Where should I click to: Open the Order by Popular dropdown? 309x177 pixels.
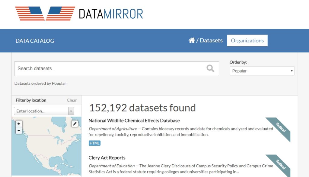tap(262, 71)
